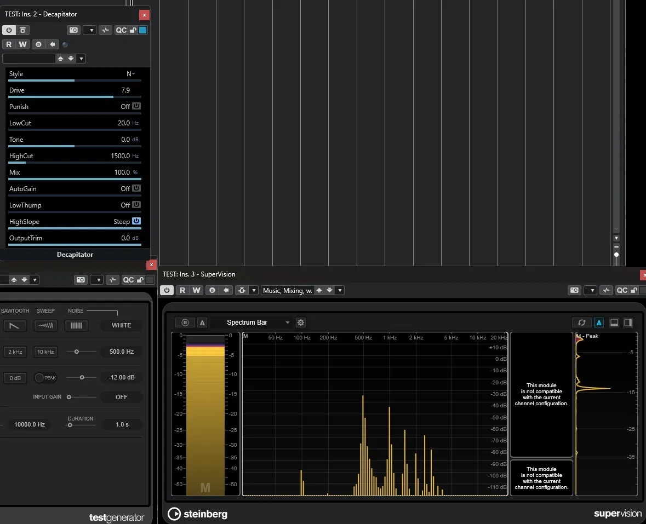Click the empty Decapitator preset name field

29,59
